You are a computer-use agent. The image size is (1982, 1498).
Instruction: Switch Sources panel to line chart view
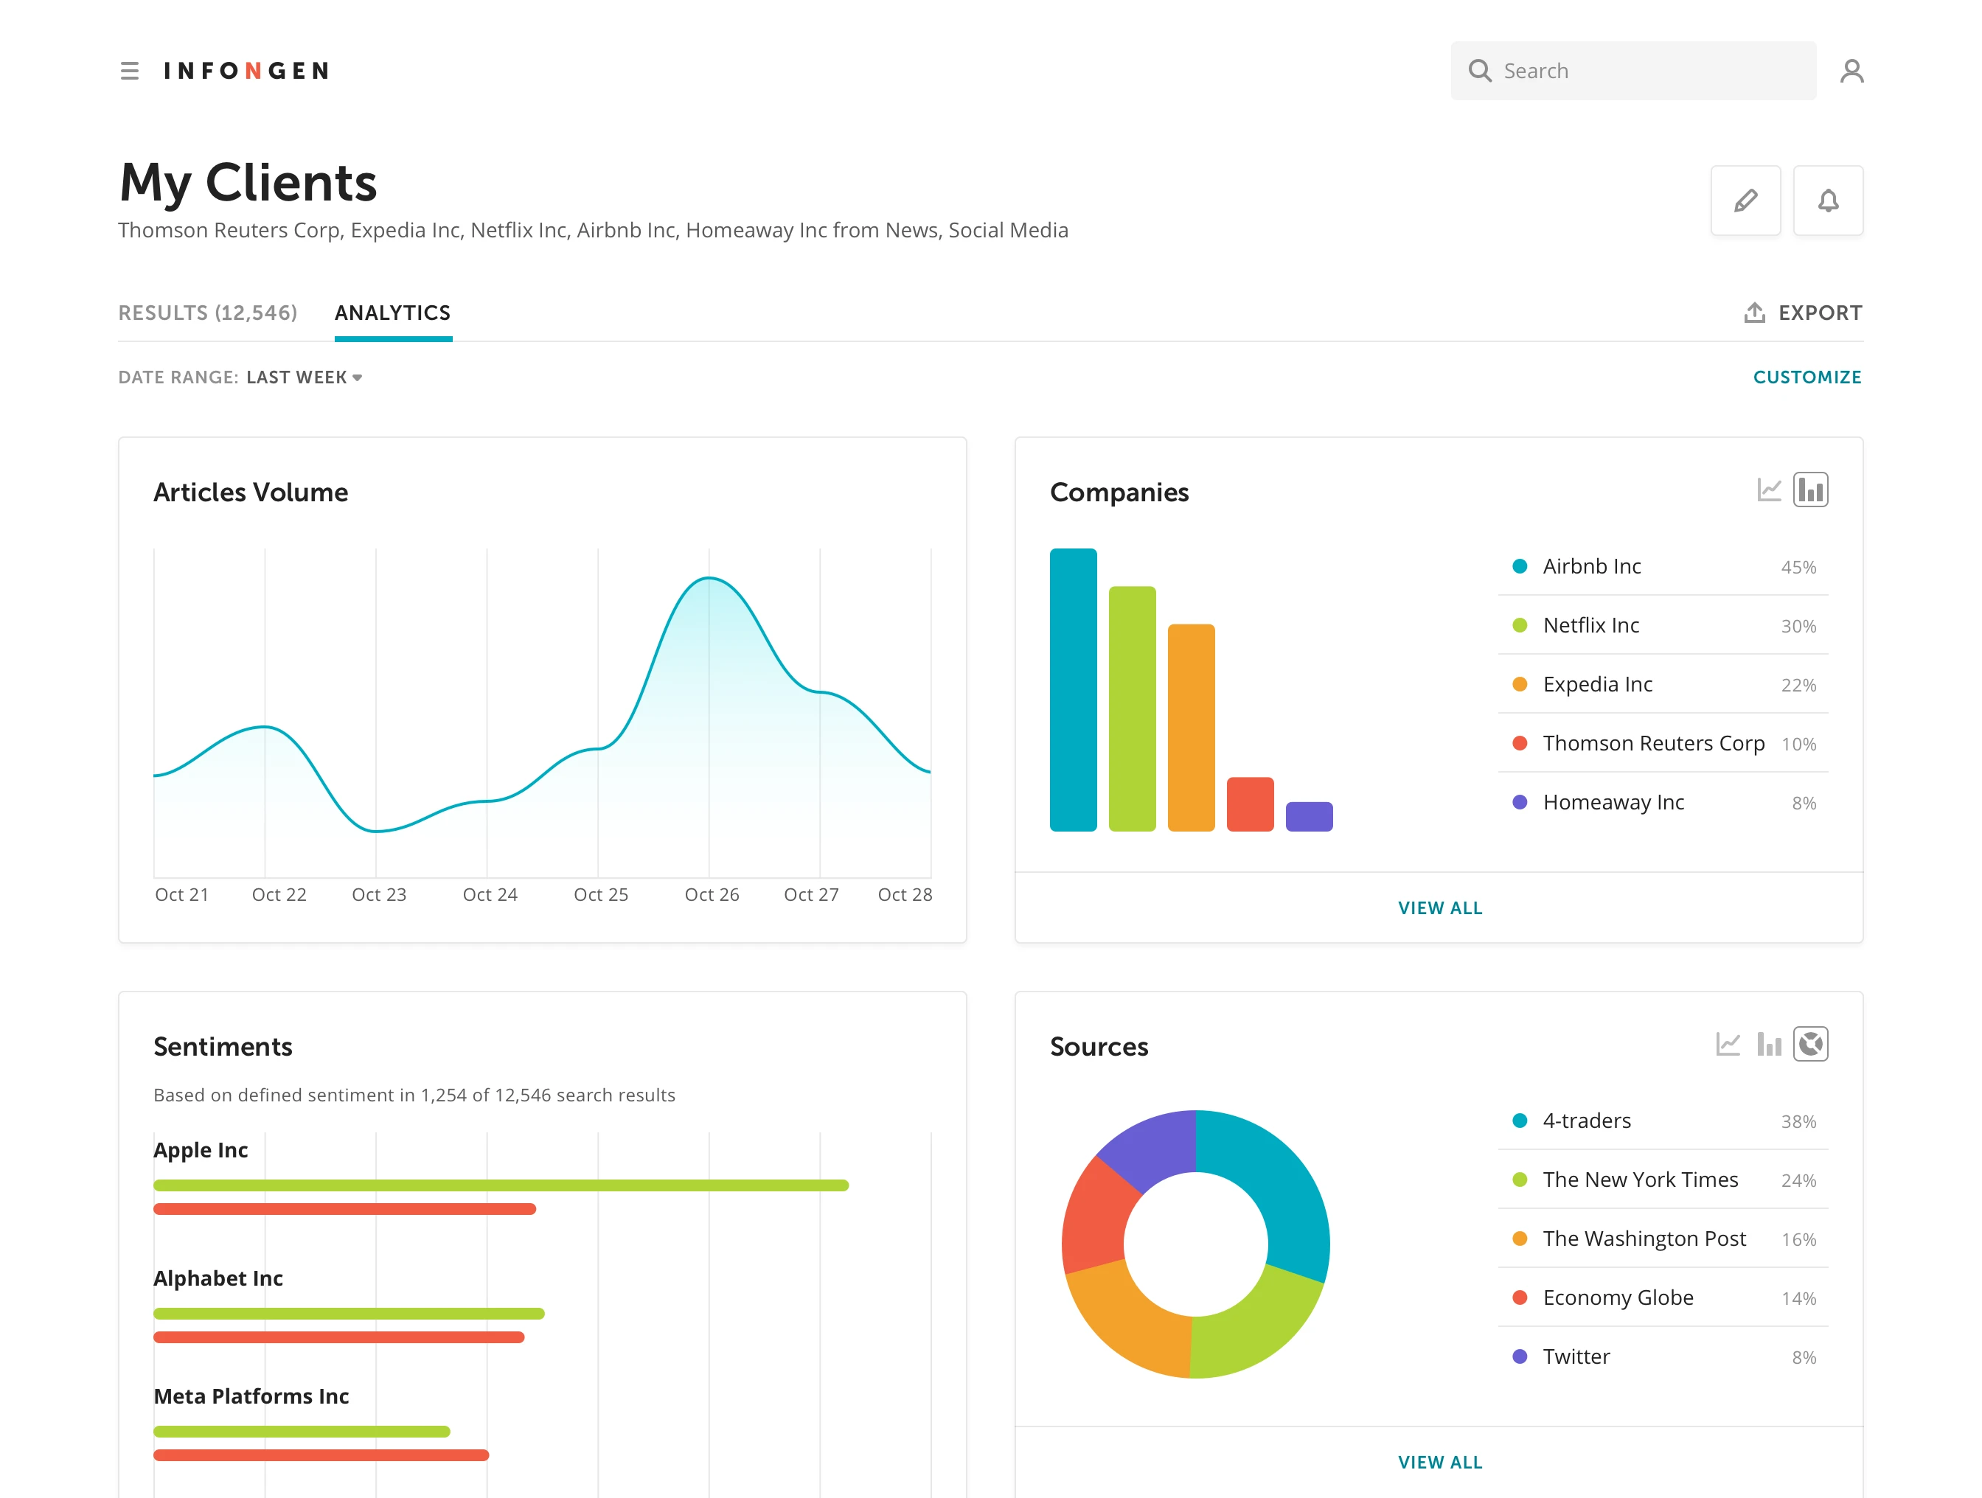pyautogui.click(x=1728, y=1044)
